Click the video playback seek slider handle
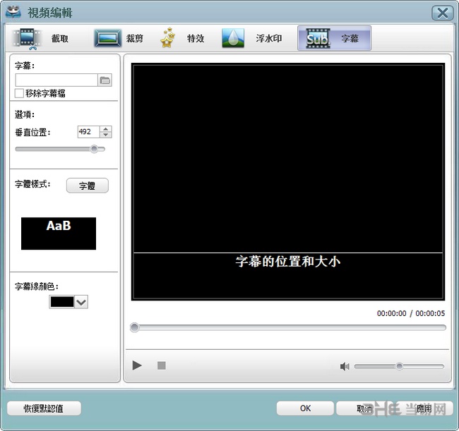The image size is (459, 431). [135, 327]
